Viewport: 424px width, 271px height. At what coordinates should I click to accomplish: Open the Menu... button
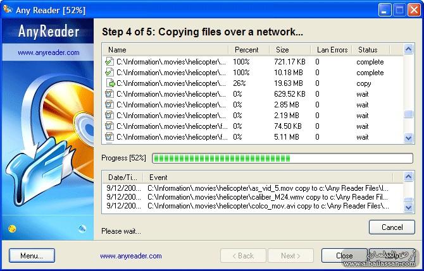click(32, 256)
